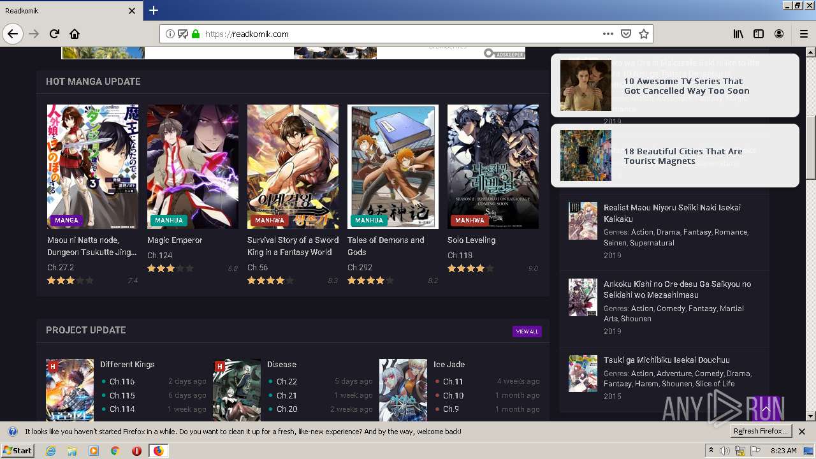Open Different Kings Ch.114
The image size is (816, 459).
point(122,409)
